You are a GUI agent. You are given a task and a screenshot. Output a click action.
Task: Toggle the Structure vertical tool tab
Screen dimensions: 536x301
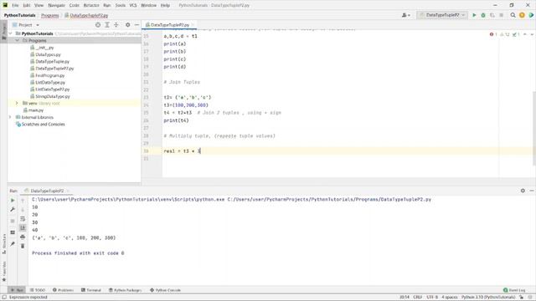[3, 243]
